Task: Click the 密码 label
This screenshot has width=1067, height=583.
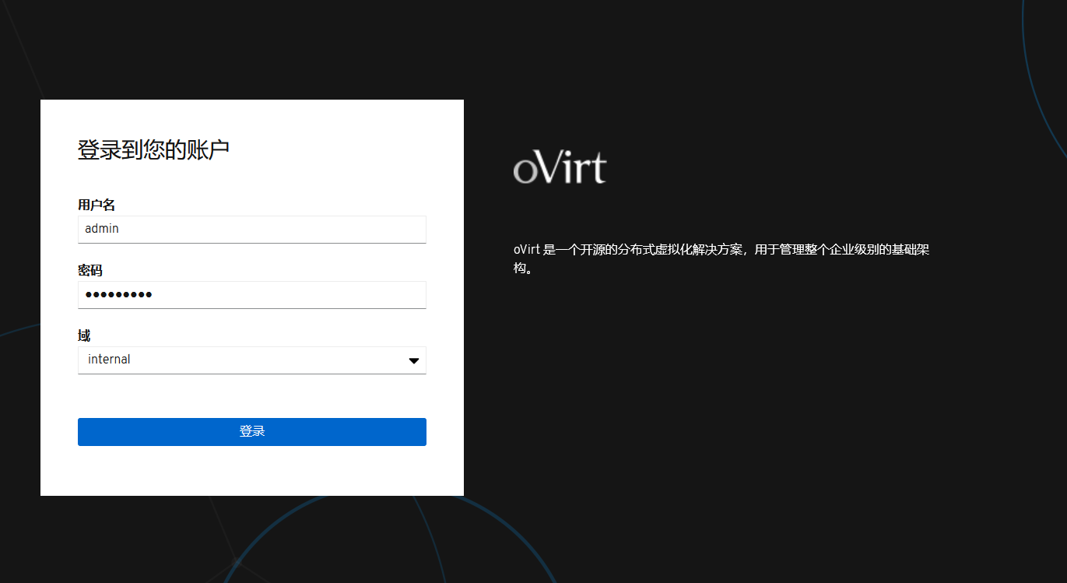Action: (90, 270)
